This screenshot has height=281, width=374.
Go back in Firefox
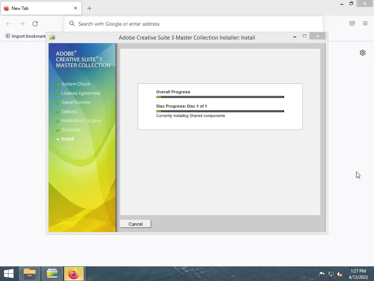(9, 24)
